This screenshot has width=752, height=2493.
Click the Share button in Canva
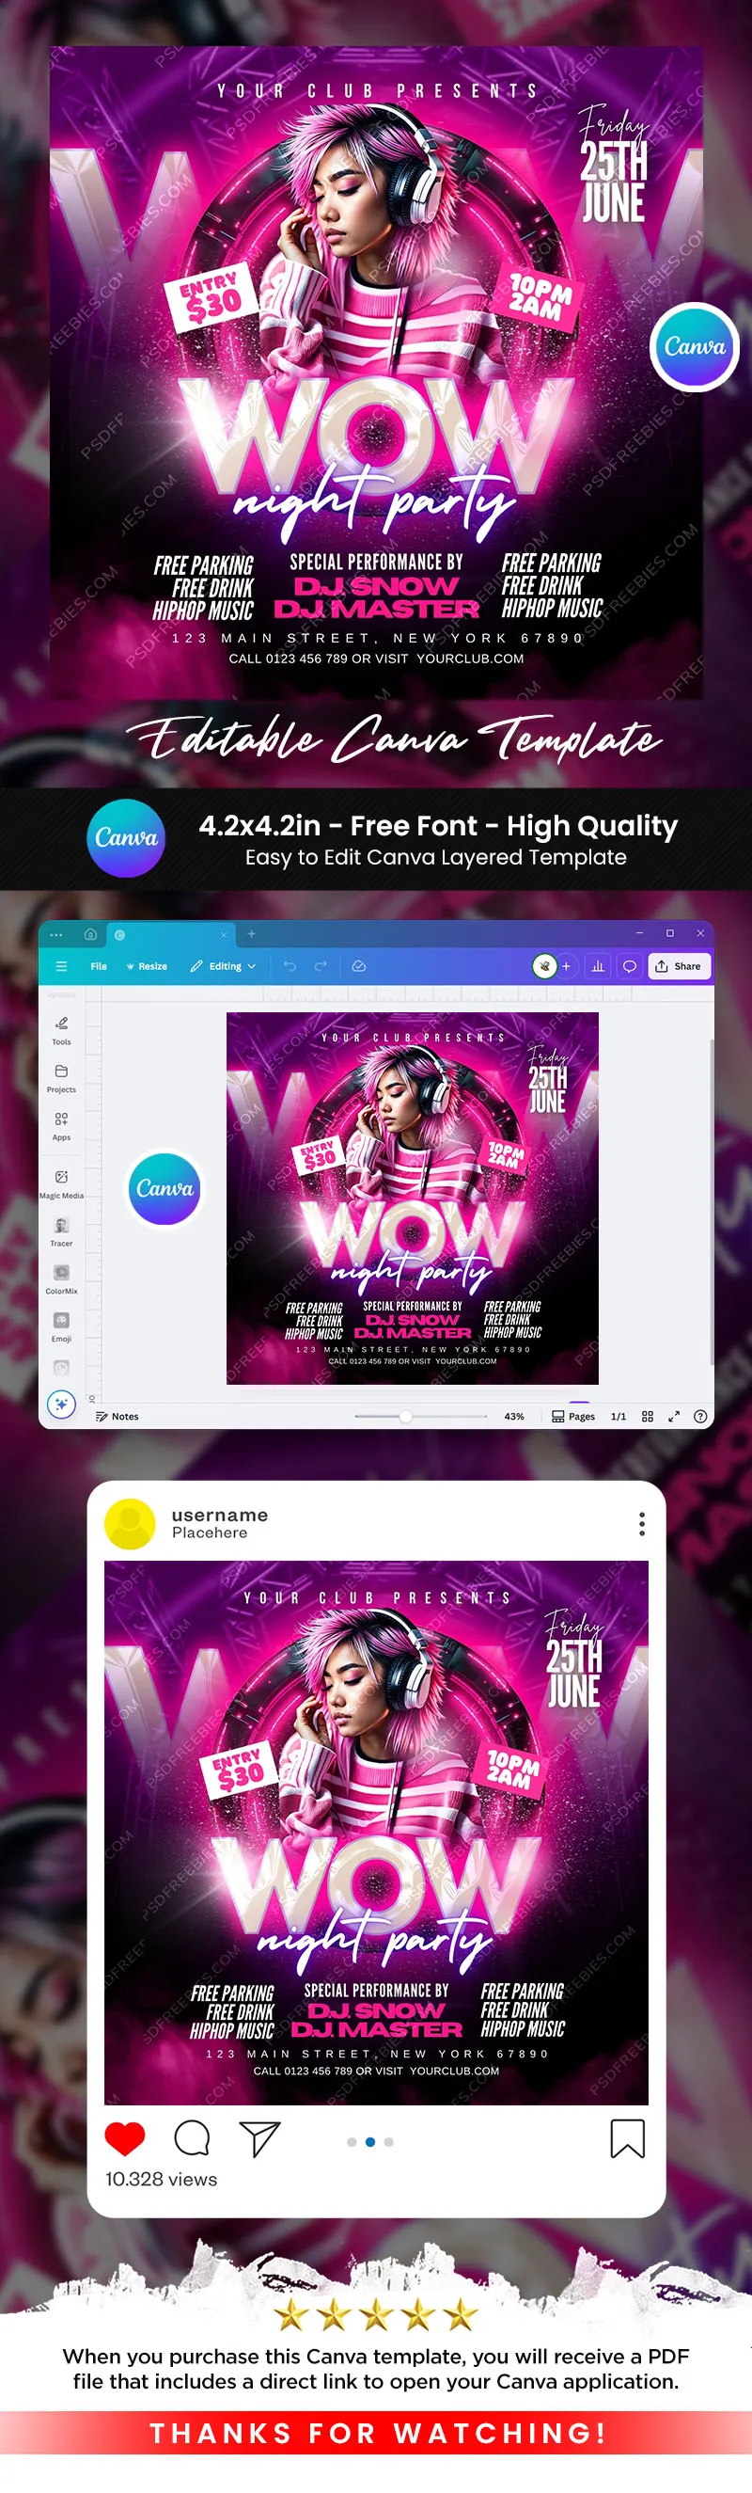pos(679,966)
